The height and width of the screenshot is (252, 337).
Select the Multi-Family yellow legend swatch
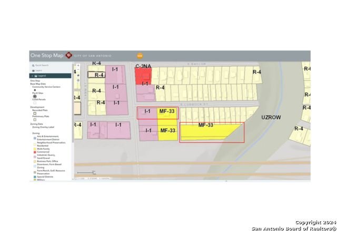coord(35,149)
